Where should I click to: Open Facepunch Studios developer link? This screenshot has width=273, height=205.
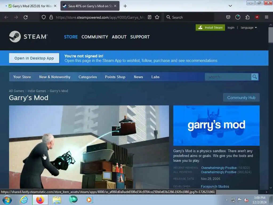215,187
